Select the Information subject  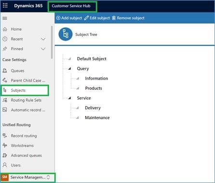pos(96,78)
